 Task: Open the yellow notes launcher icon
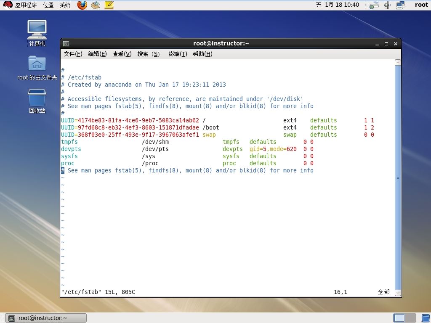[x=109, y=5]
